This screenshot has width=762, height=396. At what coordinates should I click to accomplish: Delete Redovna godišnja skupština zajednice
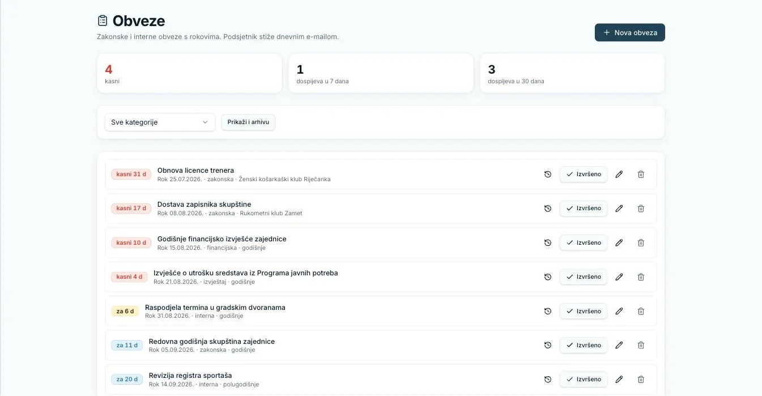coord(641,345)
